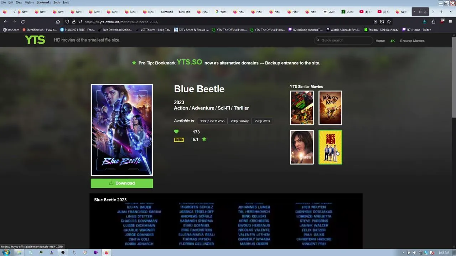Image resolution: width=456 pixels, height=256 pixels.
Task: Open The Monkey King similar movie
Action: point(330,108)
